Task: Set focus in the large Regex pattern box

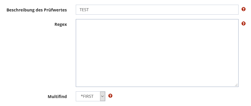Action: [157, 53]
